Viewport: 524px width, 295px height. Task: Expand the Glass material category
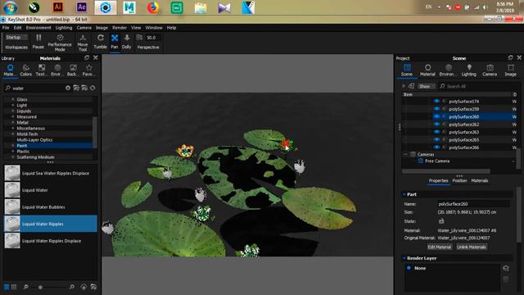point(13,99)
